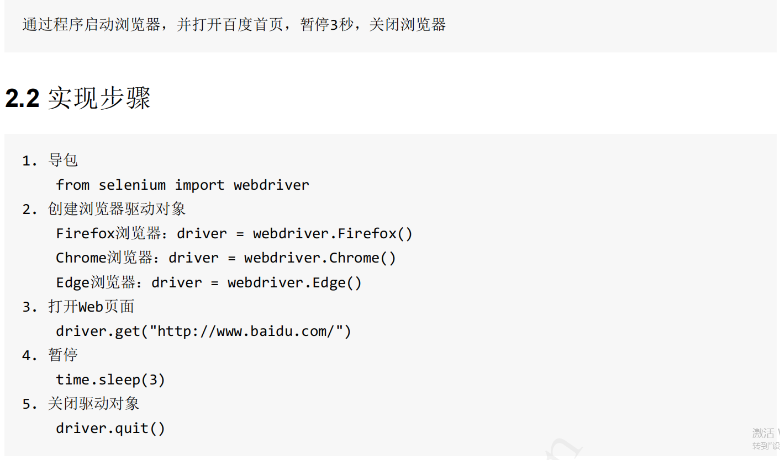
Task: Click the "time.sleep(3)" code line
Action: 110,379
